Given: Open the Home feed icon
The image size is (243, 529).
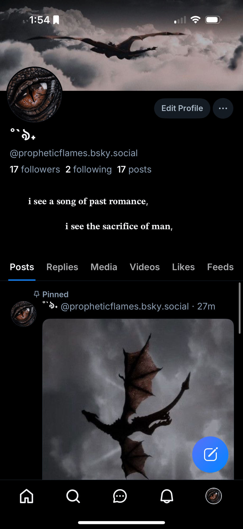Looking at the screenshot, I should tap(27, 496).
